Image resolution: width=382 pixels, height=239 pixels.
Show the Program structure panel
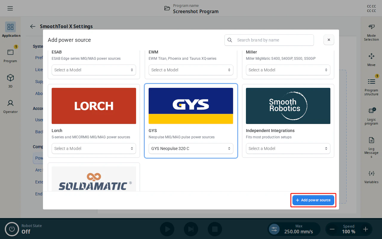click(x=371, y=87)
